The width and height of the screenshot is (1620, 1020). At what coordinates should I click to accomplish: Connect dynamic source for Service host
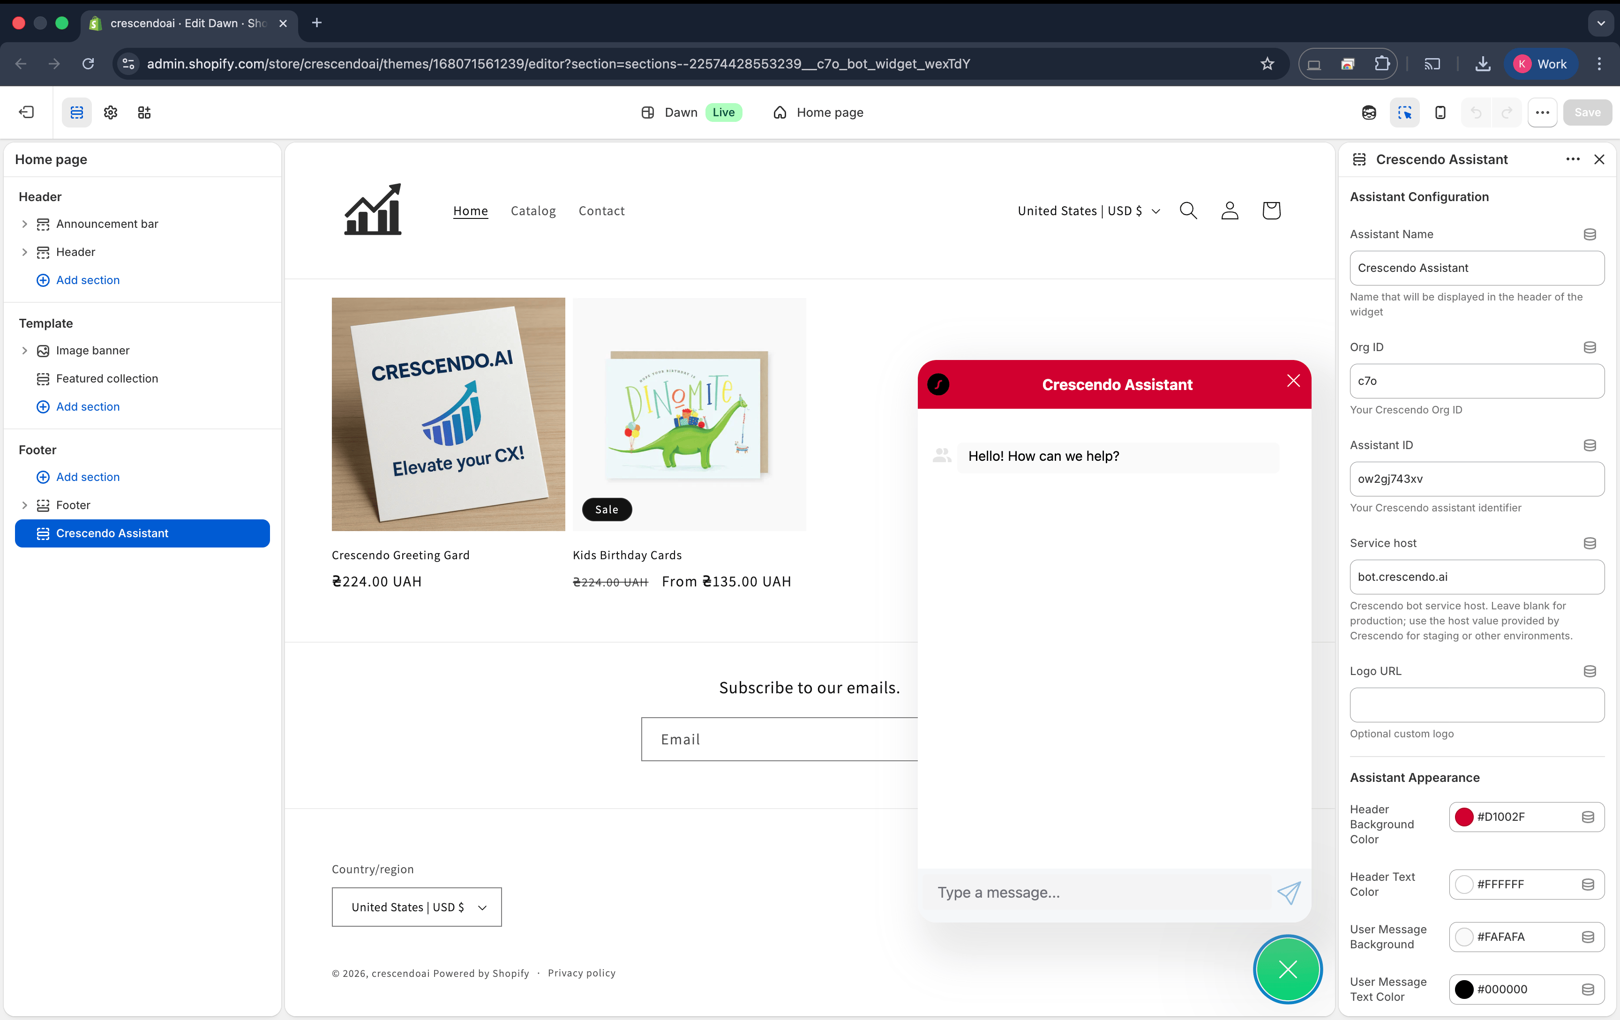[x=1590, y=543]
